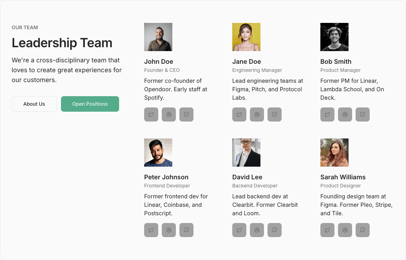Open Sarah Williams' Dribbble profile

[x=345, y=230]
